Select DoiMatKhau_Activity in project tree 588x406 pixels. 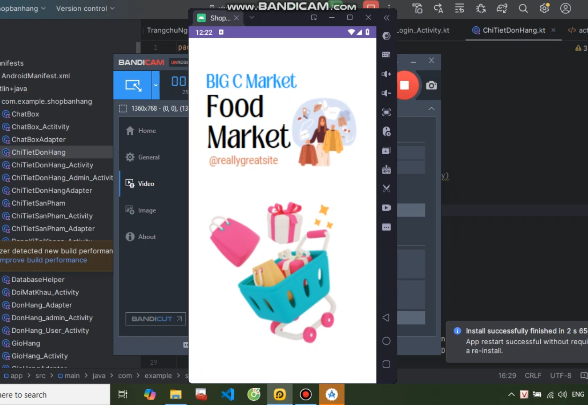pyautogui.click(x=45, y=292)
